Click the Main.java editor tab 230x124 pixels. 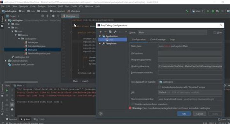click(70, 16)
